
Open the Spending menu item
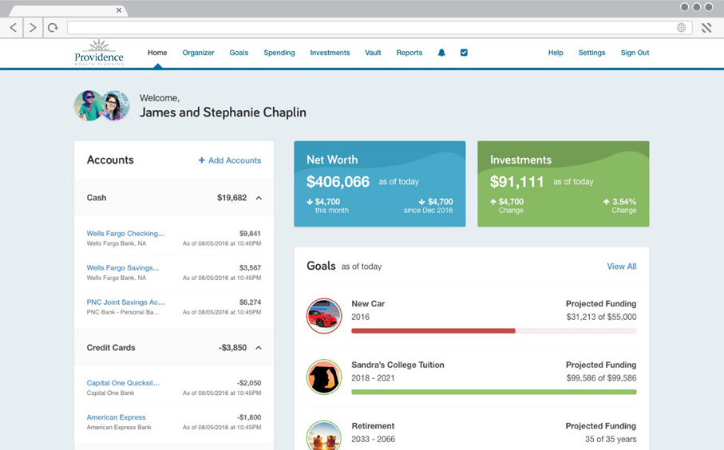[279, 53]
